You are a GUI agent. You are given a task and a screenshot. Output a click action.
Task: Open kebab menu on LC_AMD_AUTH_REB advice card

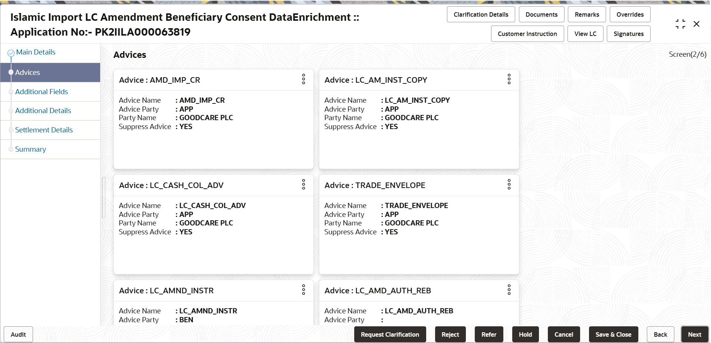pyautogui.click(x=509, y=290)
